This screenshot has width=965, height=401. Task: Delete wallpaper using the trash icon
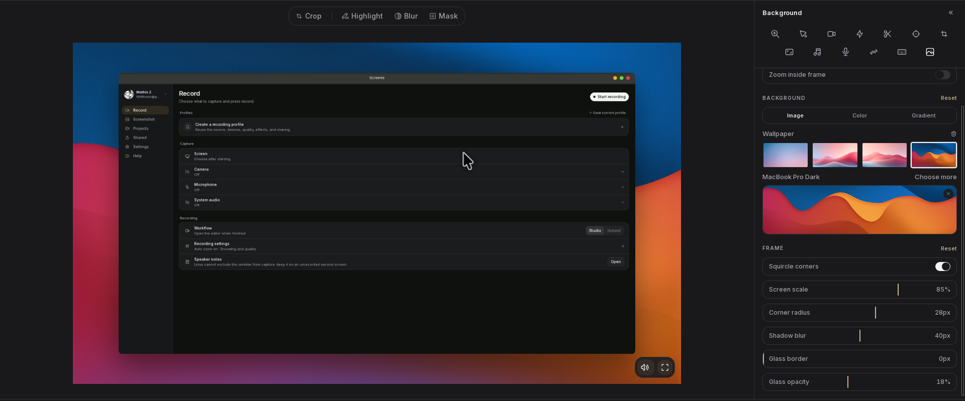(x=953, y=134)
